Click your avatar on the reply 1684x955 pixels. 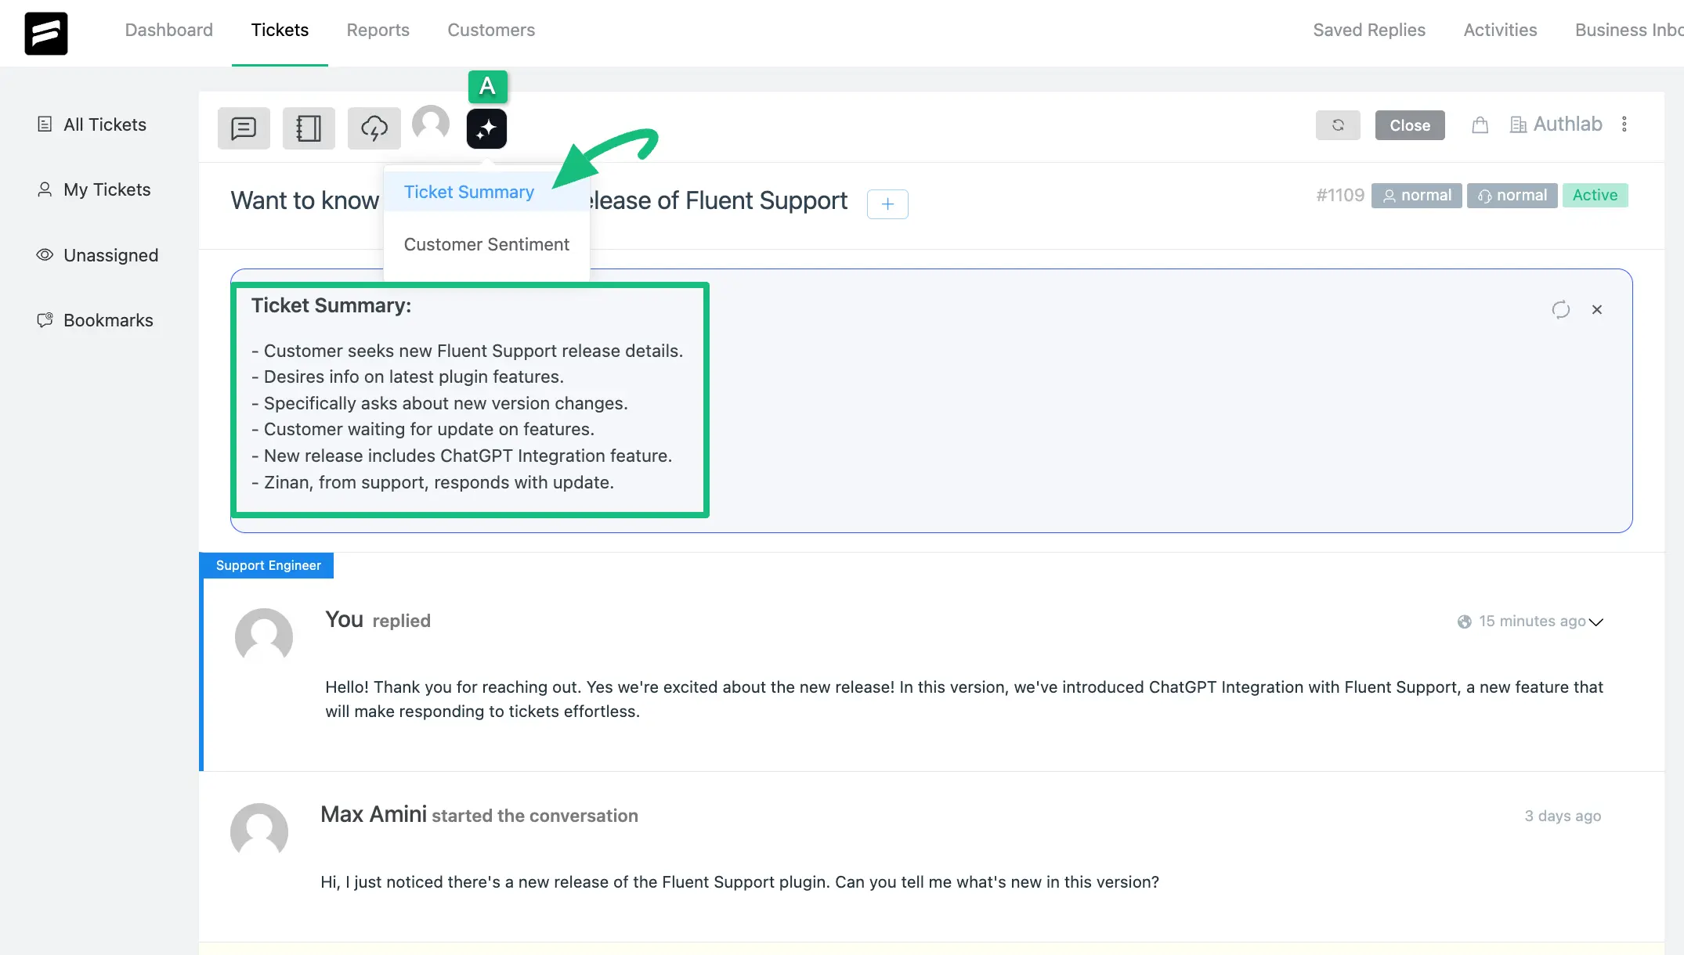tap(264, 635)
